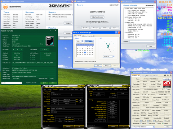This screenshot has height=129, width=173.
Task: Click the time spinner arrows below the clock
Action: [x=114, y=57]
